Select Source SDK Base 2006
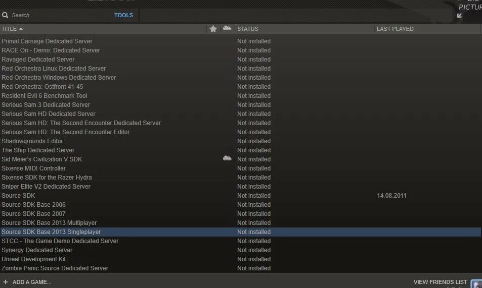This screenshot has height=288, width=482. coord(33,205)
